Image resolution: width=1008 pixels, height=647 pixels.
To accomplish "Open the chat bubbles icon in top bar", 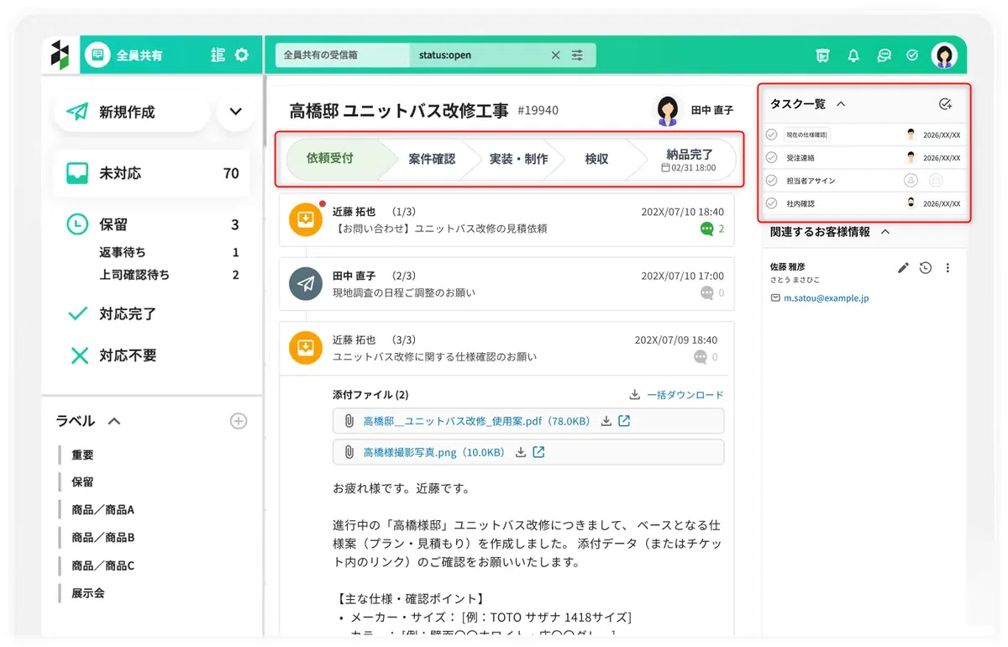I will pos(884,55).
